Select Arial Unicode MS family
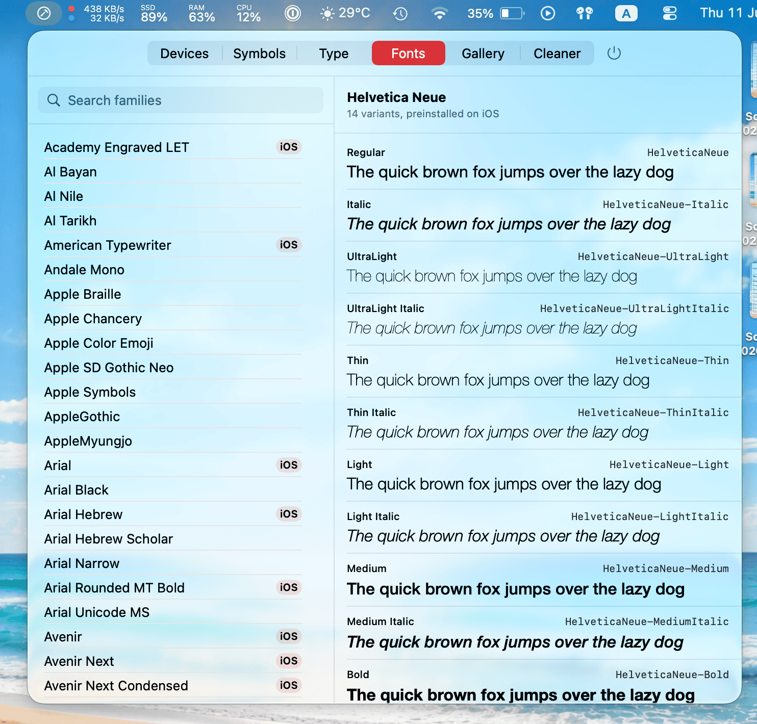757x724 pixels. pos(173,612)
